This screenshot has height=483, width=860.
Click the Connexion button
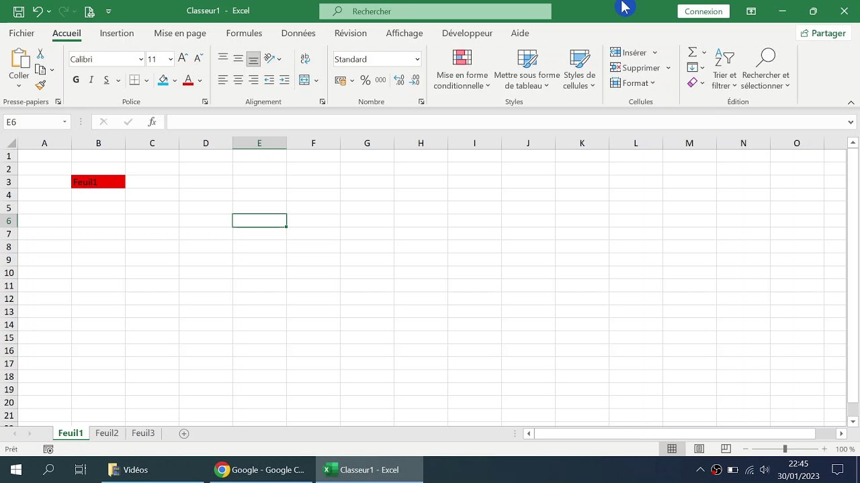tap(703, 11)
